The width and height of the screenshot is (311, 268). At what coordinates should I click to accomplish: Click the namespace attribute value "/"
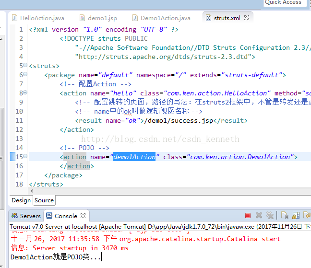point(180,75)
